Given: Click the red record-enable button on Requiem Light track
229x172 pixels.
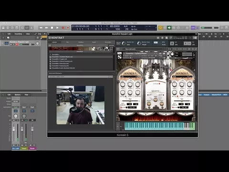Looking at the screenshot, I should coord(17,44).
